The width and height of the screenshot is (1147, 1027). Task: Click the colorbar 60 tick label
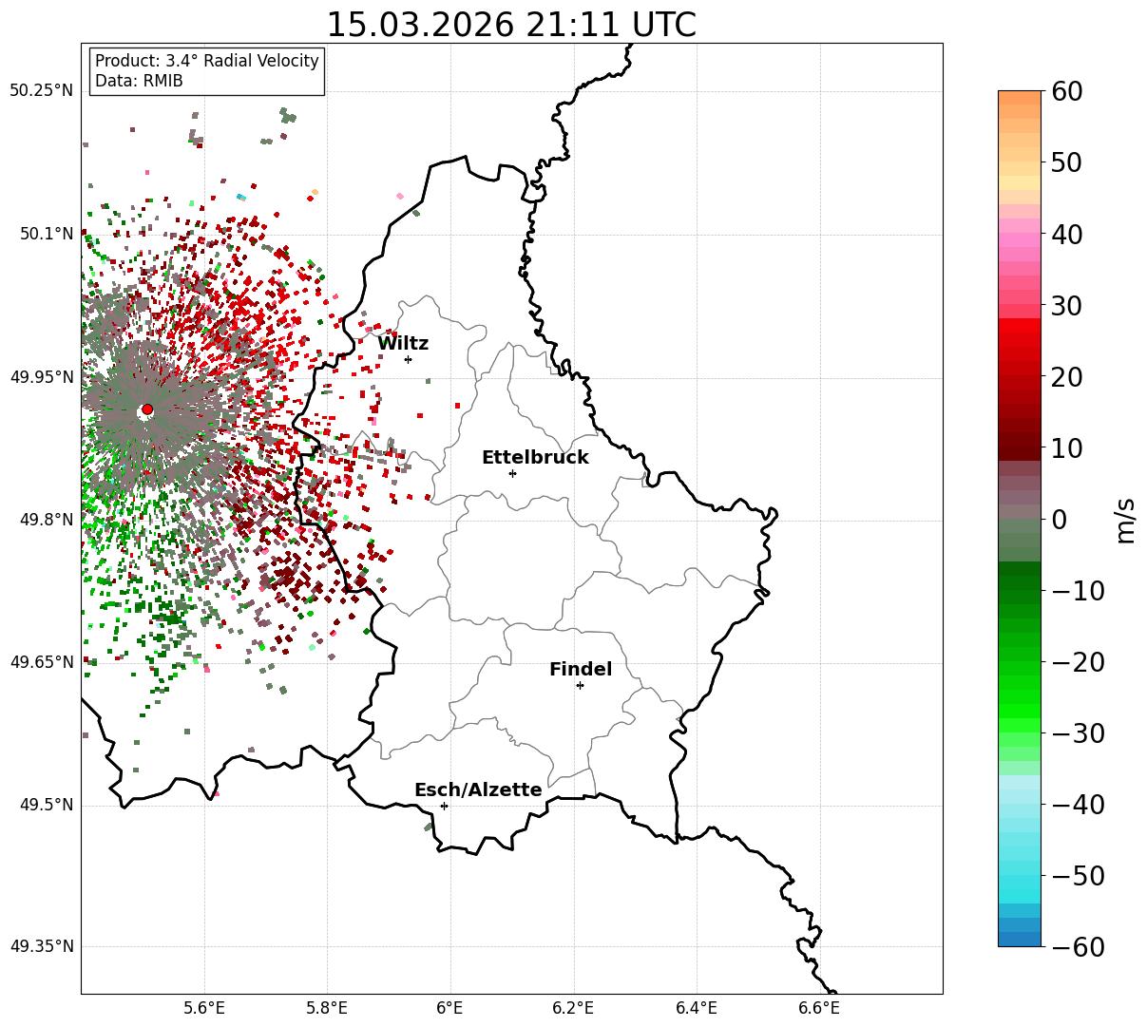click(x=1065, y=91)
